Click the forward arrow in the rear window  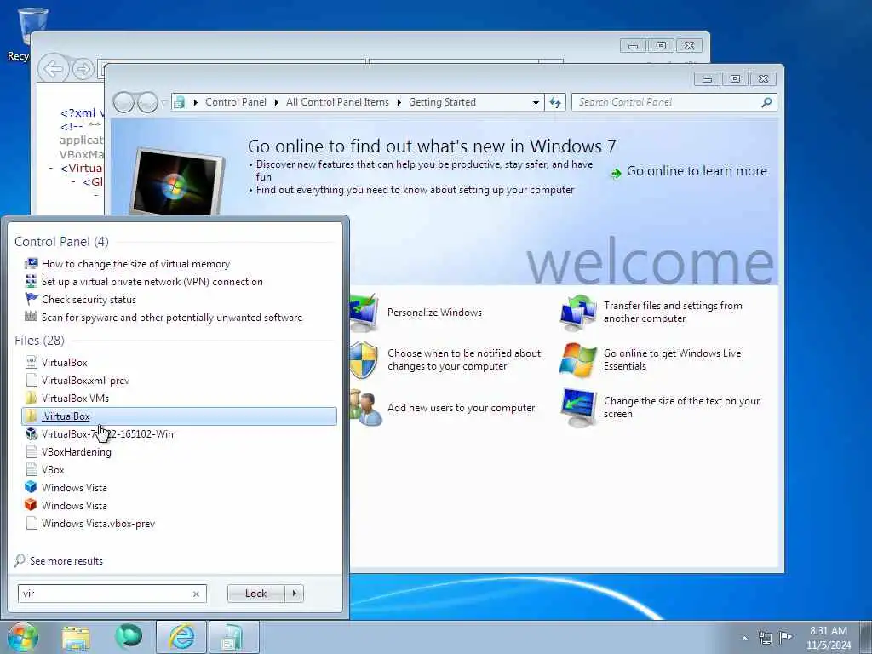(83, 70)
